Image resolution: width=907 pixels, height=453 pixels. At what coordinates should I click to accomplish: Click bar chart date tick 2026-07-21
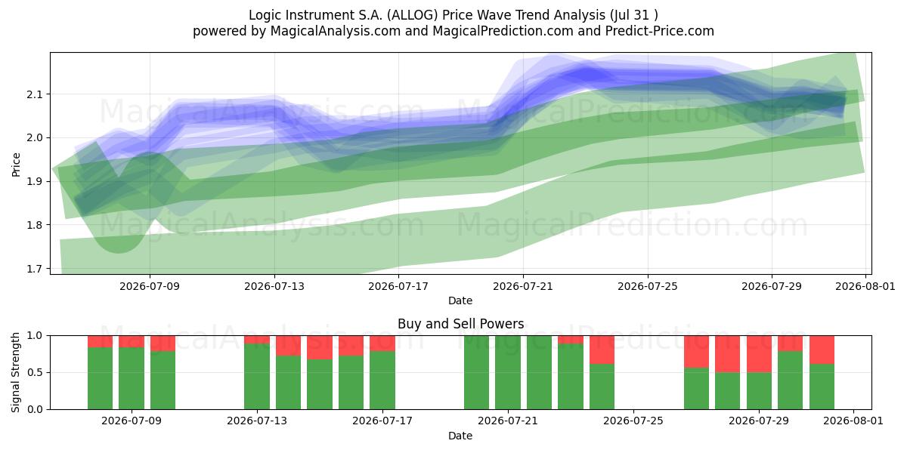coord(508,421)
